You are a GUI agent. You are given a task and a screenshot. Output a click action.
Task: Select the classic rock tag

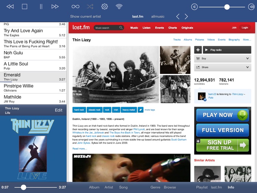click(x=95, y=110)
